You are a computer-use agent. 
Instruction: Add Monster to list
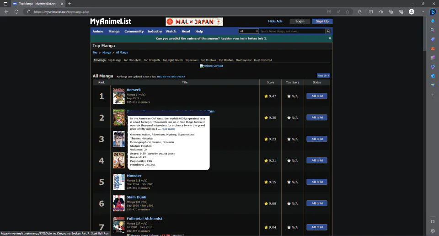[317, 182]
